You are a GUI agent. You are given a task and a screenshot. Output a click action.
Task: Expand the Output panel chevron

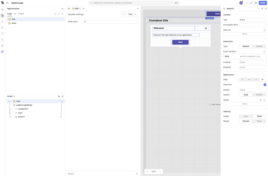[136, 174]
